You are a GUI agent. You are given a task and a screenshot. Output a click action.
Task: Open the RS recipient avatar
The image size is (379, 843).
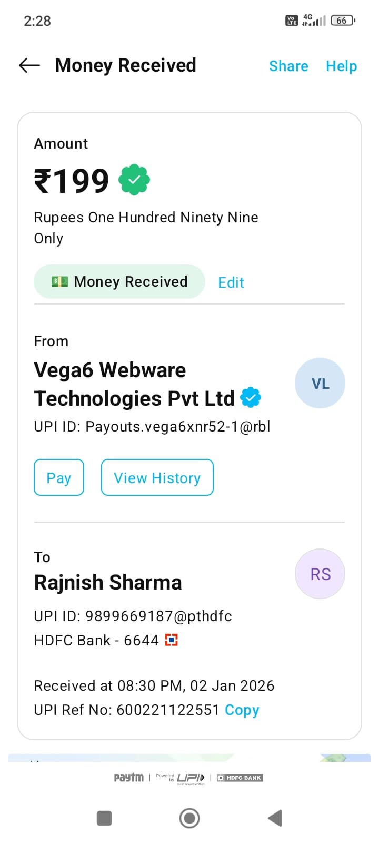coord(320,574)
